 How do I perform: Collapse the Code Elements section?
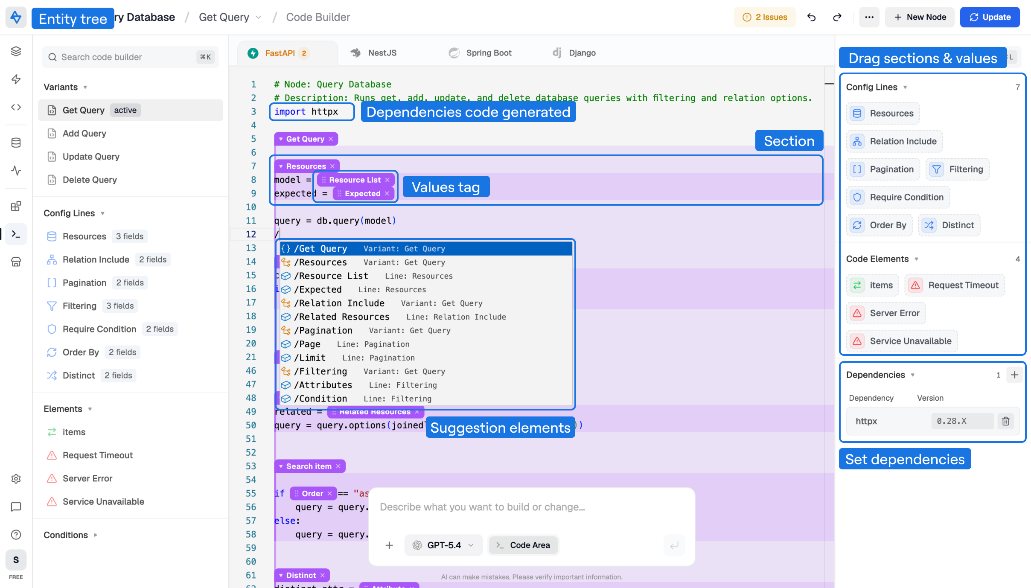click(x=916, y=259)
